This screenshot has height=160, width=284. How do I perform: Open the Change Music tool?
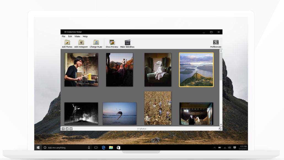click(x=96, y=43)
